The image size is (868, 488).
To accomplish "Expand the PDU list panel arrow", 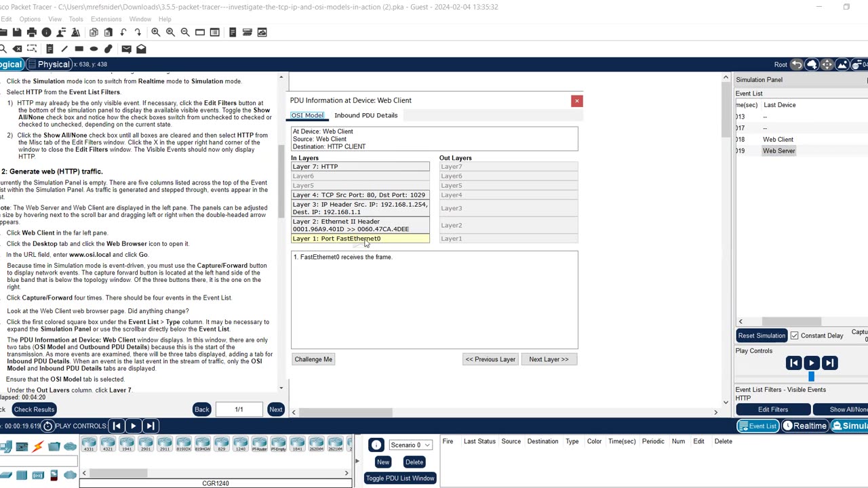I will (x=357, y=462).
